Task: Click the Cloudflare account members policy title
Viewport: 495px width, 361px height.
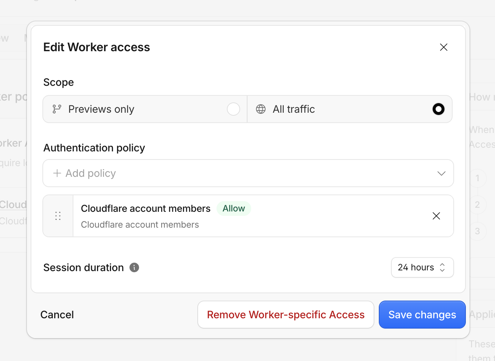Action: [x=146, y=208]
